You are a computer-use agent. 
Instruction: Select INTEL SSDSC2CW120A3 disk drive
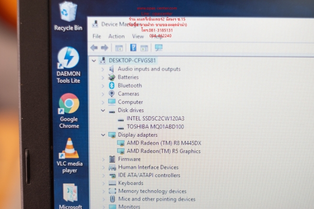pos(155,118)
